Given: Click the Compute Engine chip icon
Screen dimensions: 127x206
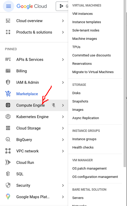Looking at the screenshot, I should (x=8, y=105).
